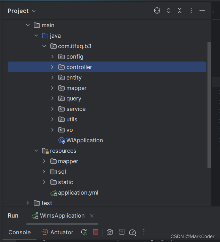The width and height of the screenshot is (220, 242).
Task: Click the Expand All icon in Project header
Action: coord(169,11)
